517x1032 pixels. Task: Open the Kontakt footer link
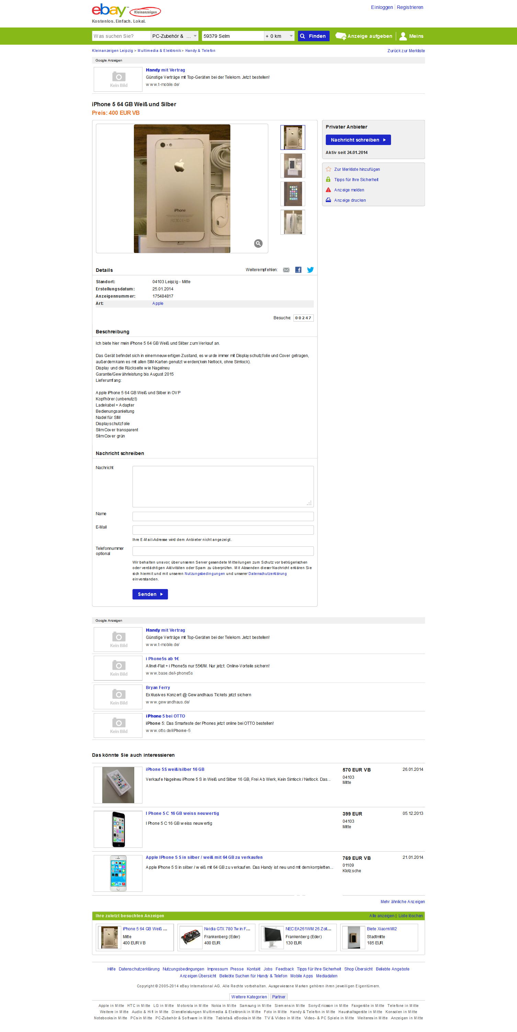(253, 969)
